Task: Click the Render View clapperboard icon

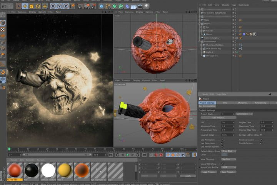Action: (x=80, y=7)
